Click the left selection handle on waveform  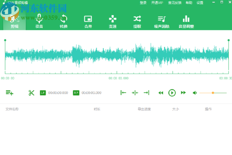tap(5, 40)
